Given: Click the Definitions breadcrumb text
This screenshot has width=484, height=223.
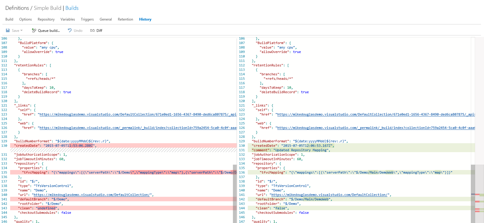Looking at the screenshot, I should coord(17,8).
